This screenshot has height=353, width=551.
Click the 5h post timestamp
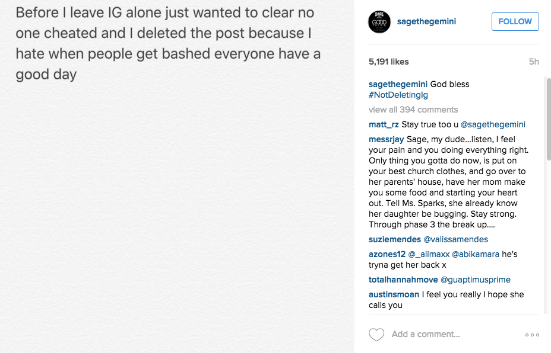[x=534, y=62]
